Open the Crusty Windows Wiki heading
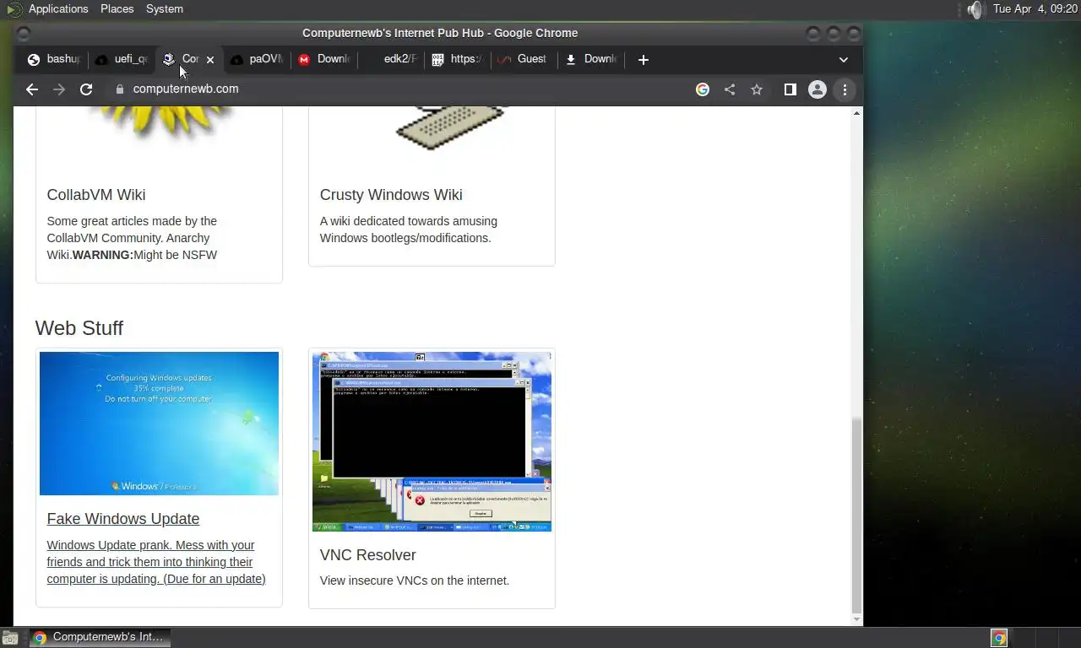 click(x=391, y=195)
